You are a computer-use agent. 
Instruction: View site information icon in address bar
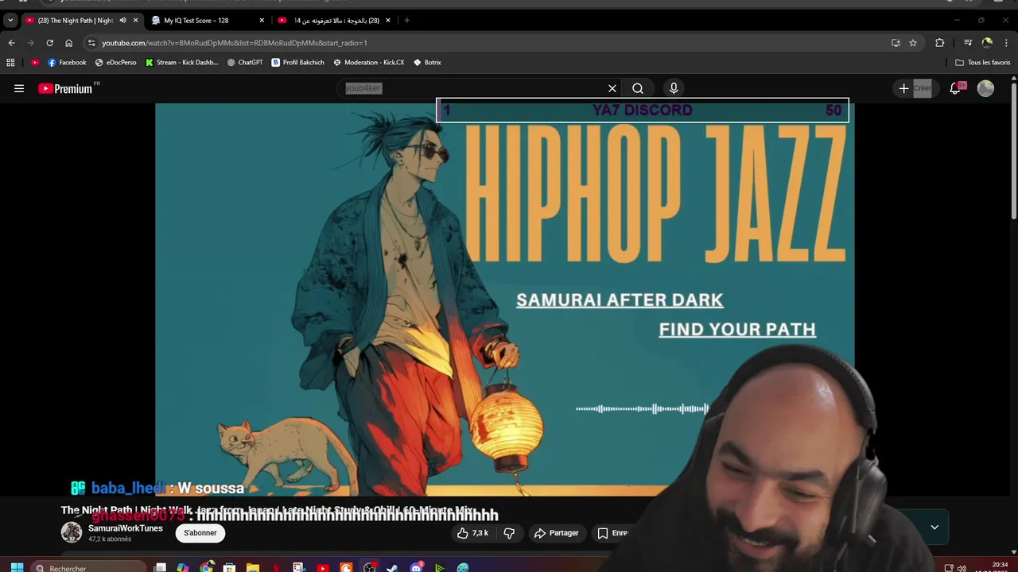click(x=91, y=43)
